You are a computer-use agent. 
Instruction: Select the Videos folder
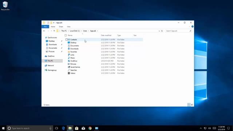(73, 73)
